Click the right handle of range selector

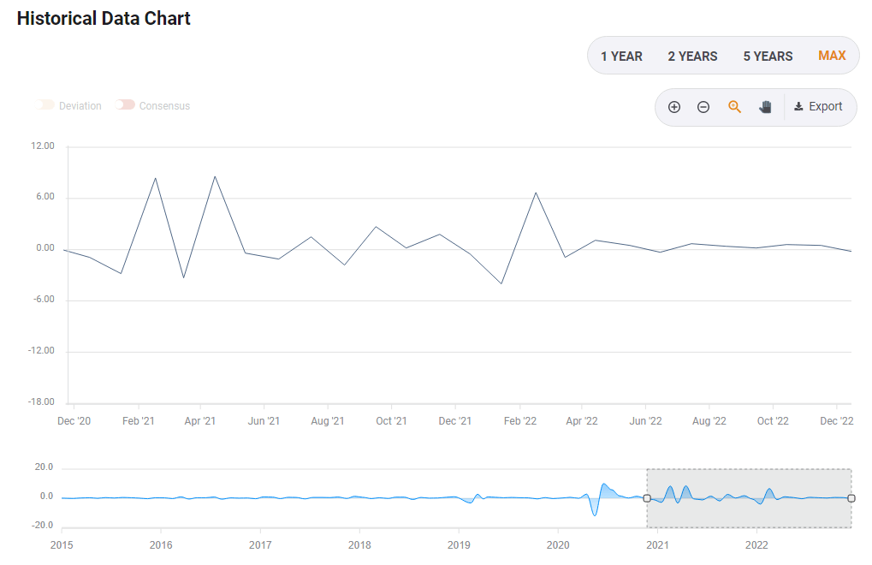pyautogui.click(x=851, y=498)
